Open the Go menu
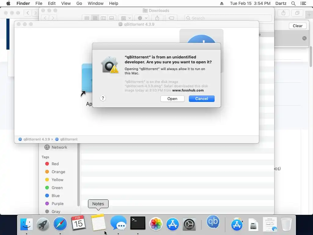 79,3
